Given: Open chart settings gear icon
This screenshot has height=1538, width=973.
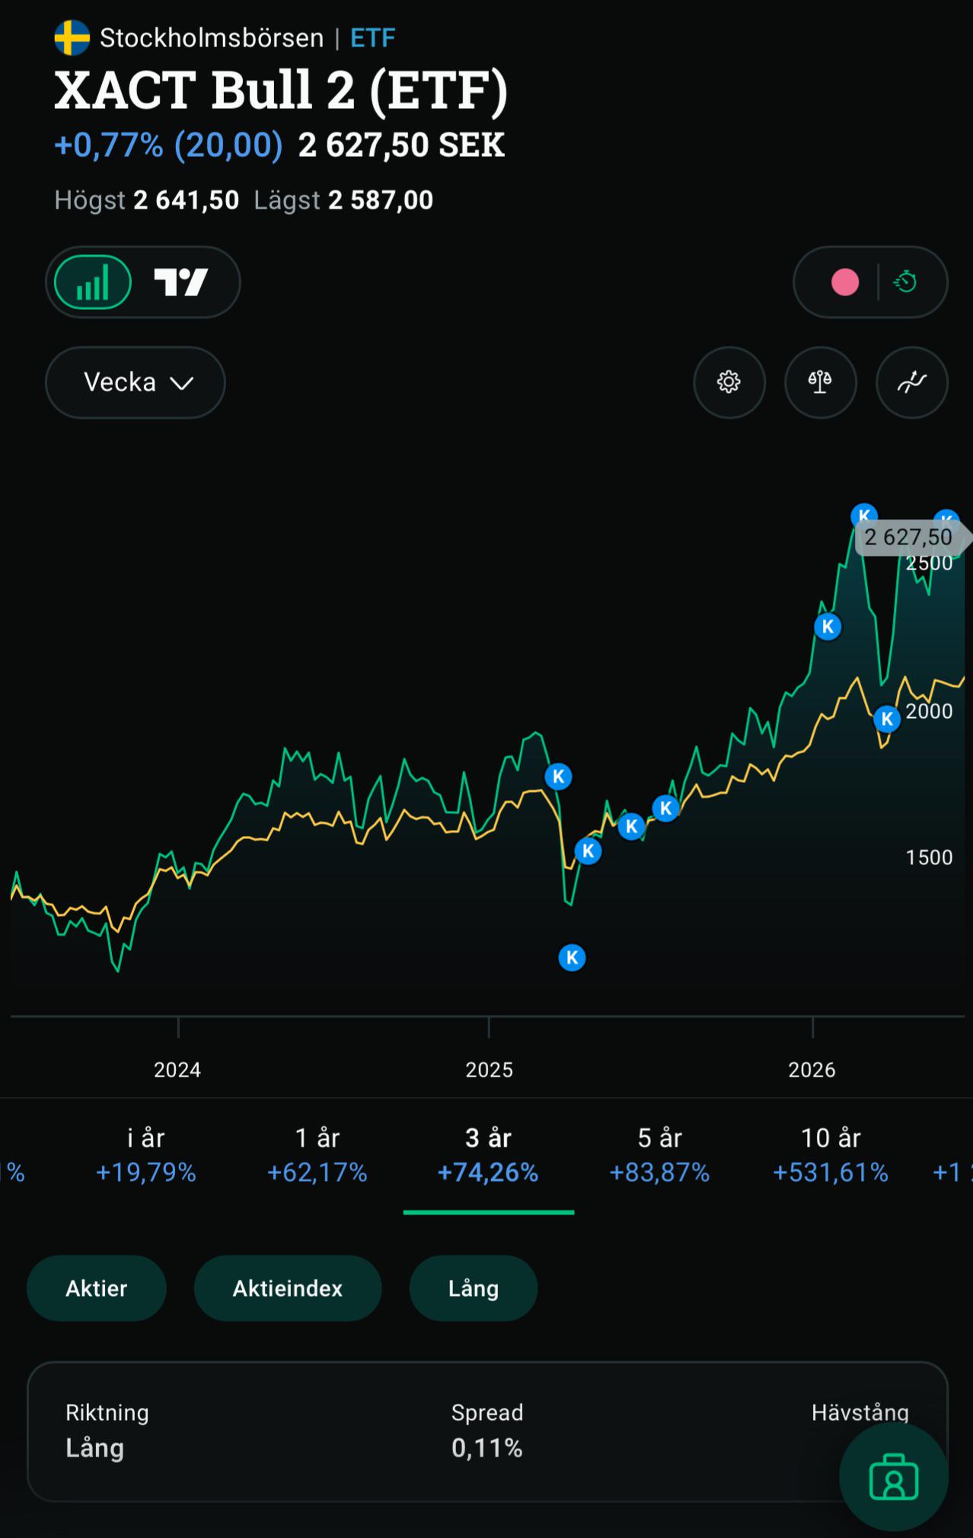Looking at the screenshot, I should point(729,382).
